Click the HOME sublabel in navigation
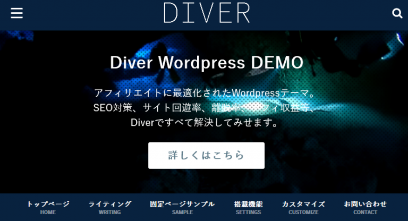 pos(48,212)
